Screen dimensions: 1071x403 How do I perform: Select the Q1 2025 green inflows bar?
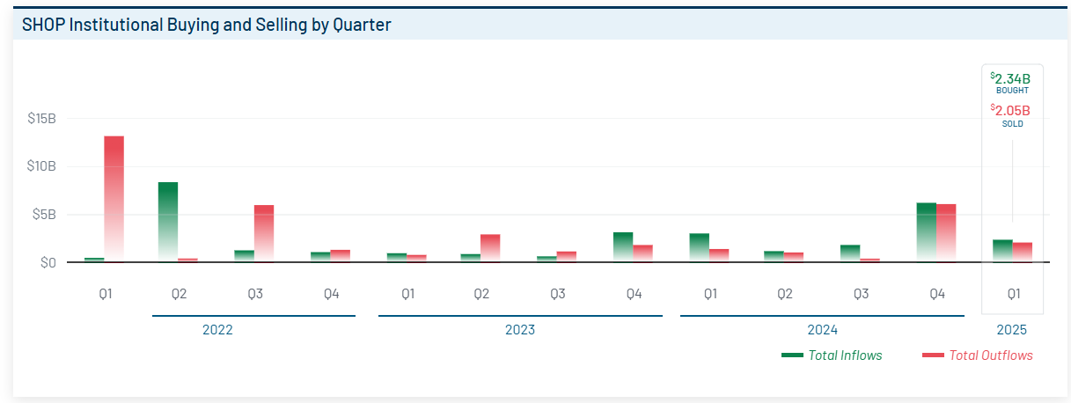(1002, 251)
